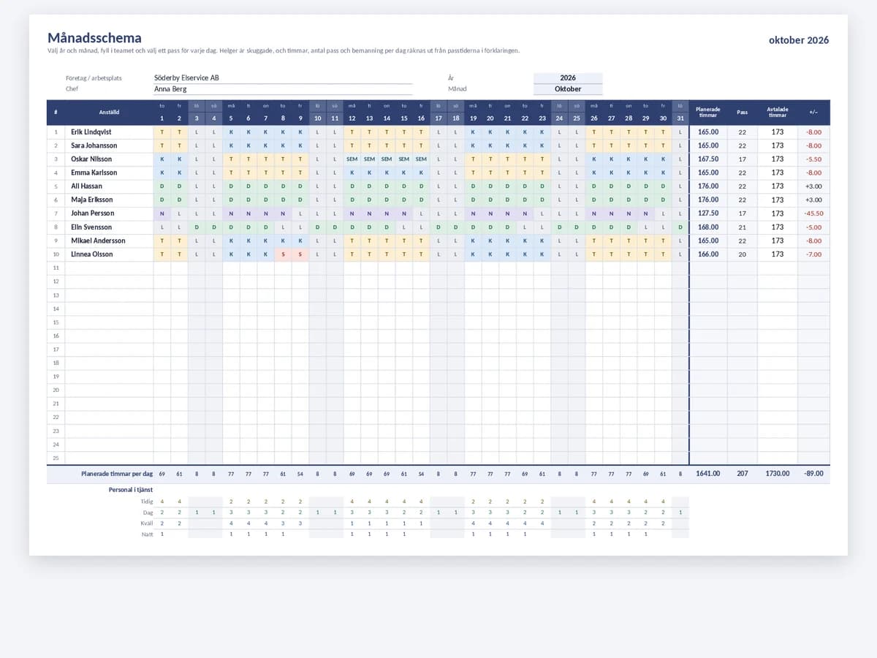Click the Planerade timmar per dag label
Image resolution: width=877 pixels, height=658 pixels.
[x=117, y=474]
